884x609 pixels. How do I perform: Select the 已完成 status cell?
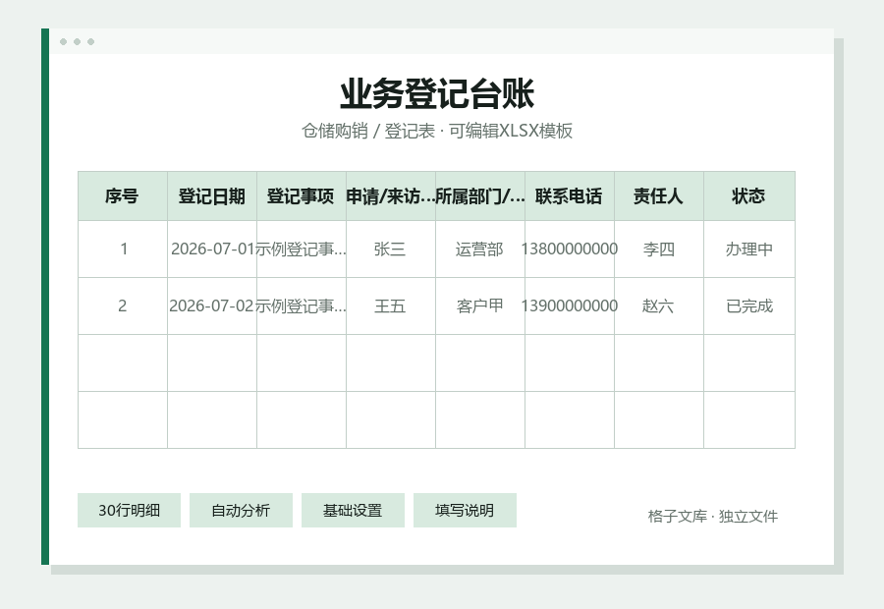click(x=748, y=305)
